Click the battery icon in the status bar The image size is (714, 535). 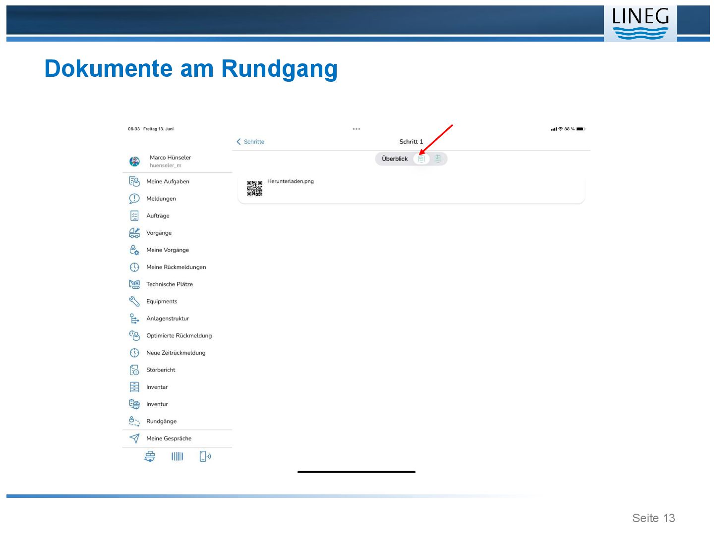[581, 129]
